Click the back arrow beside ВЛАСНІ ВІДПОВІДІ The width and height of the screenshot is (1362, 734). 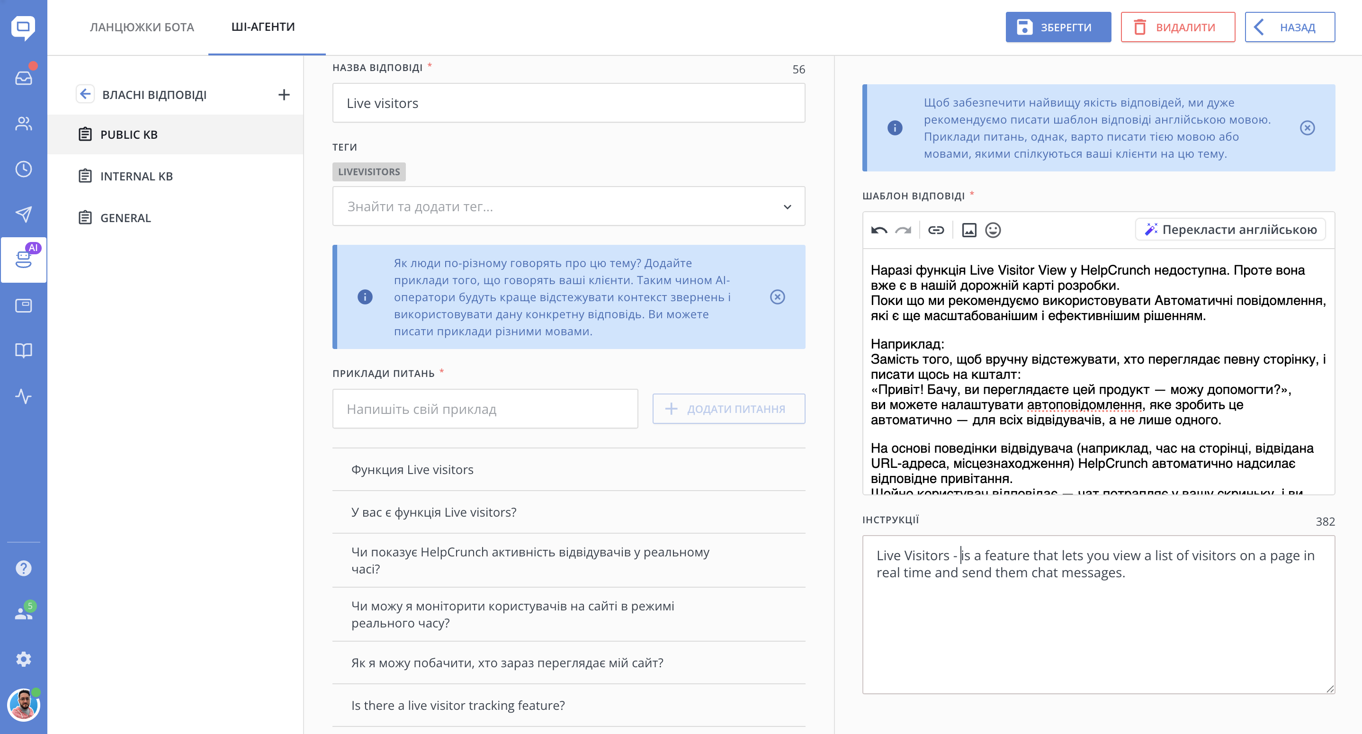pyautogui.click(x=85, y=94)
